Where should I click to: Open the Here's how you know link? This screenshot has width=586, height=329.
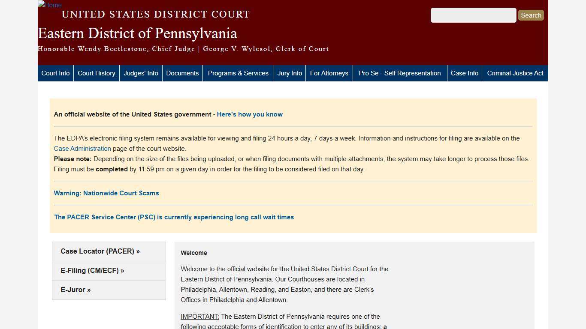point(250,114)
